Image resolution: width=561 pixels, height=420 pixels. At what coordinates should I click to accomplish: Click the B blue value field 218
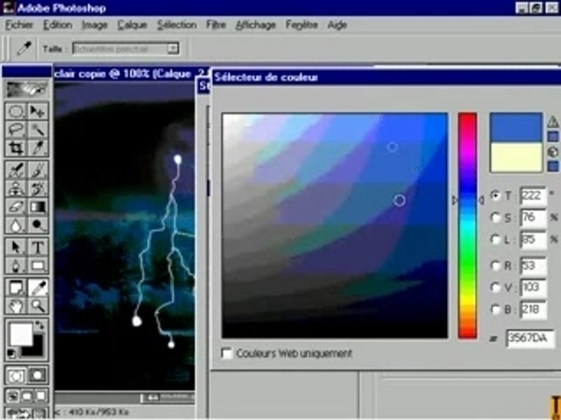533,310
